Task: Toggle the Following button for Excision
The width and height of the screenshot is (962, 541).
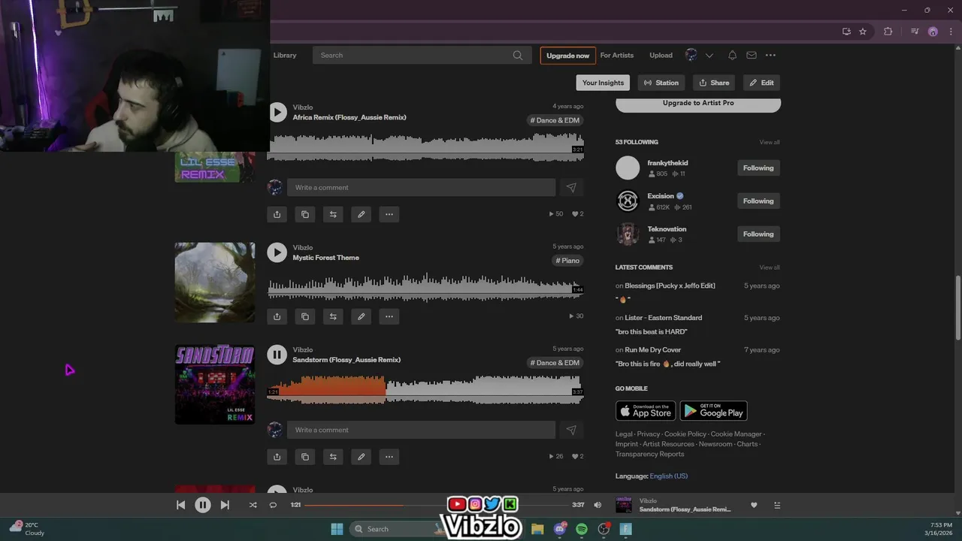Action: click(758, 201)
